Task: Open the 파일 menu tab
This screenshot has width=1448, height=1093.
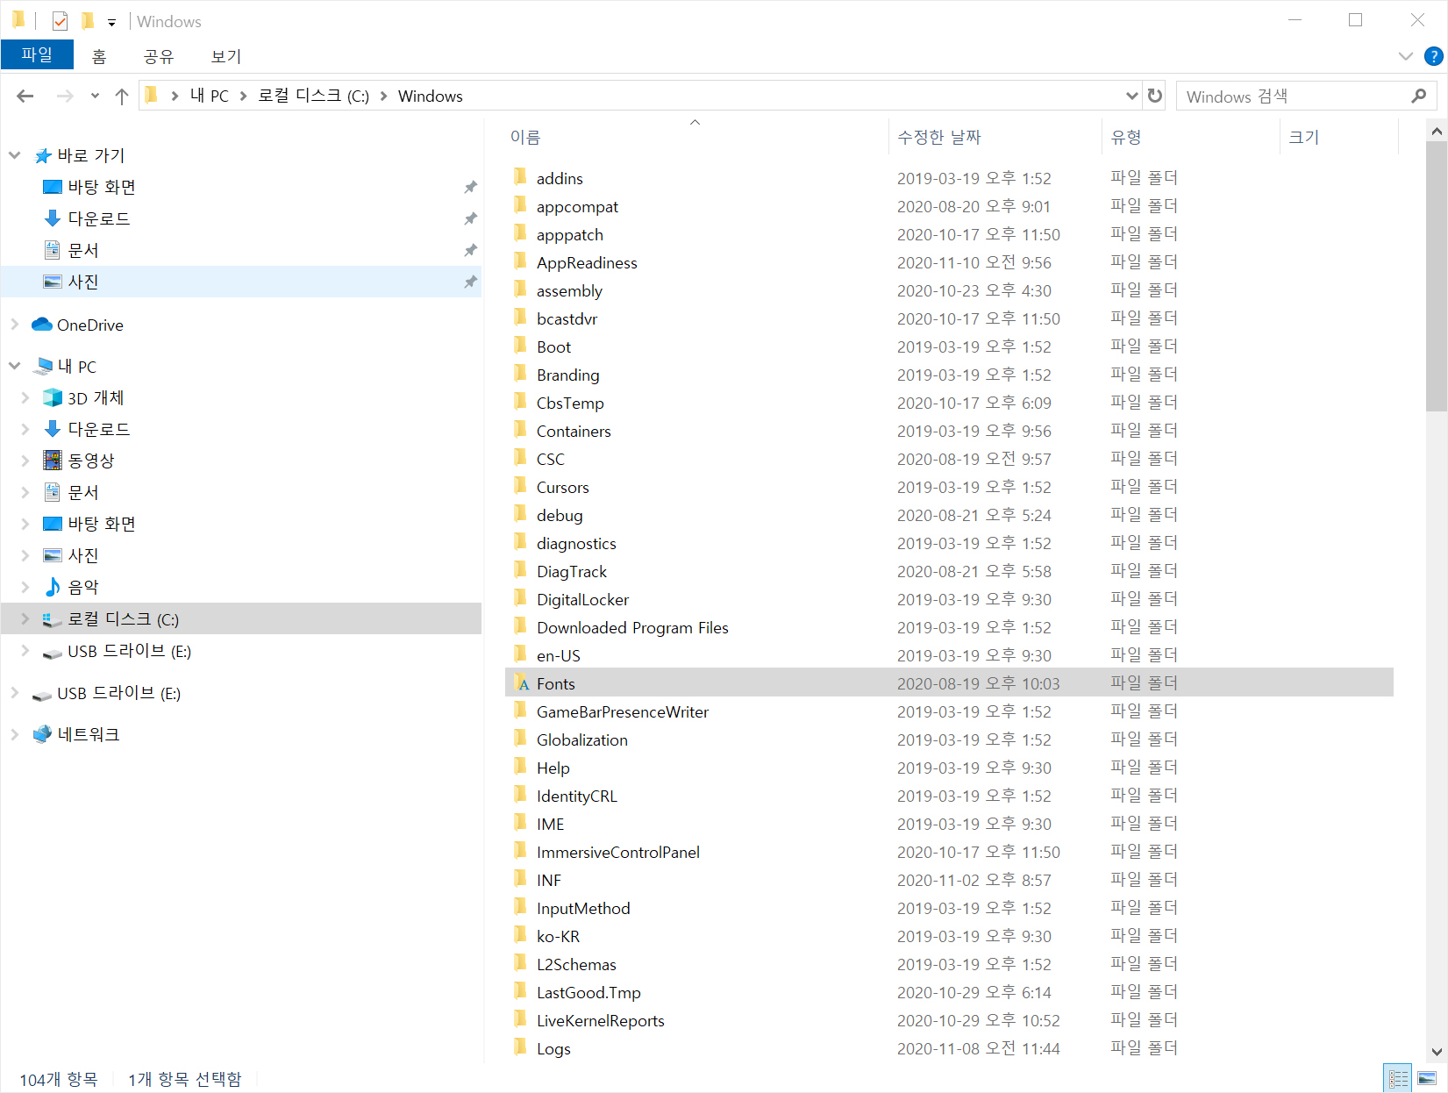Action: click(x=37, y=54)
